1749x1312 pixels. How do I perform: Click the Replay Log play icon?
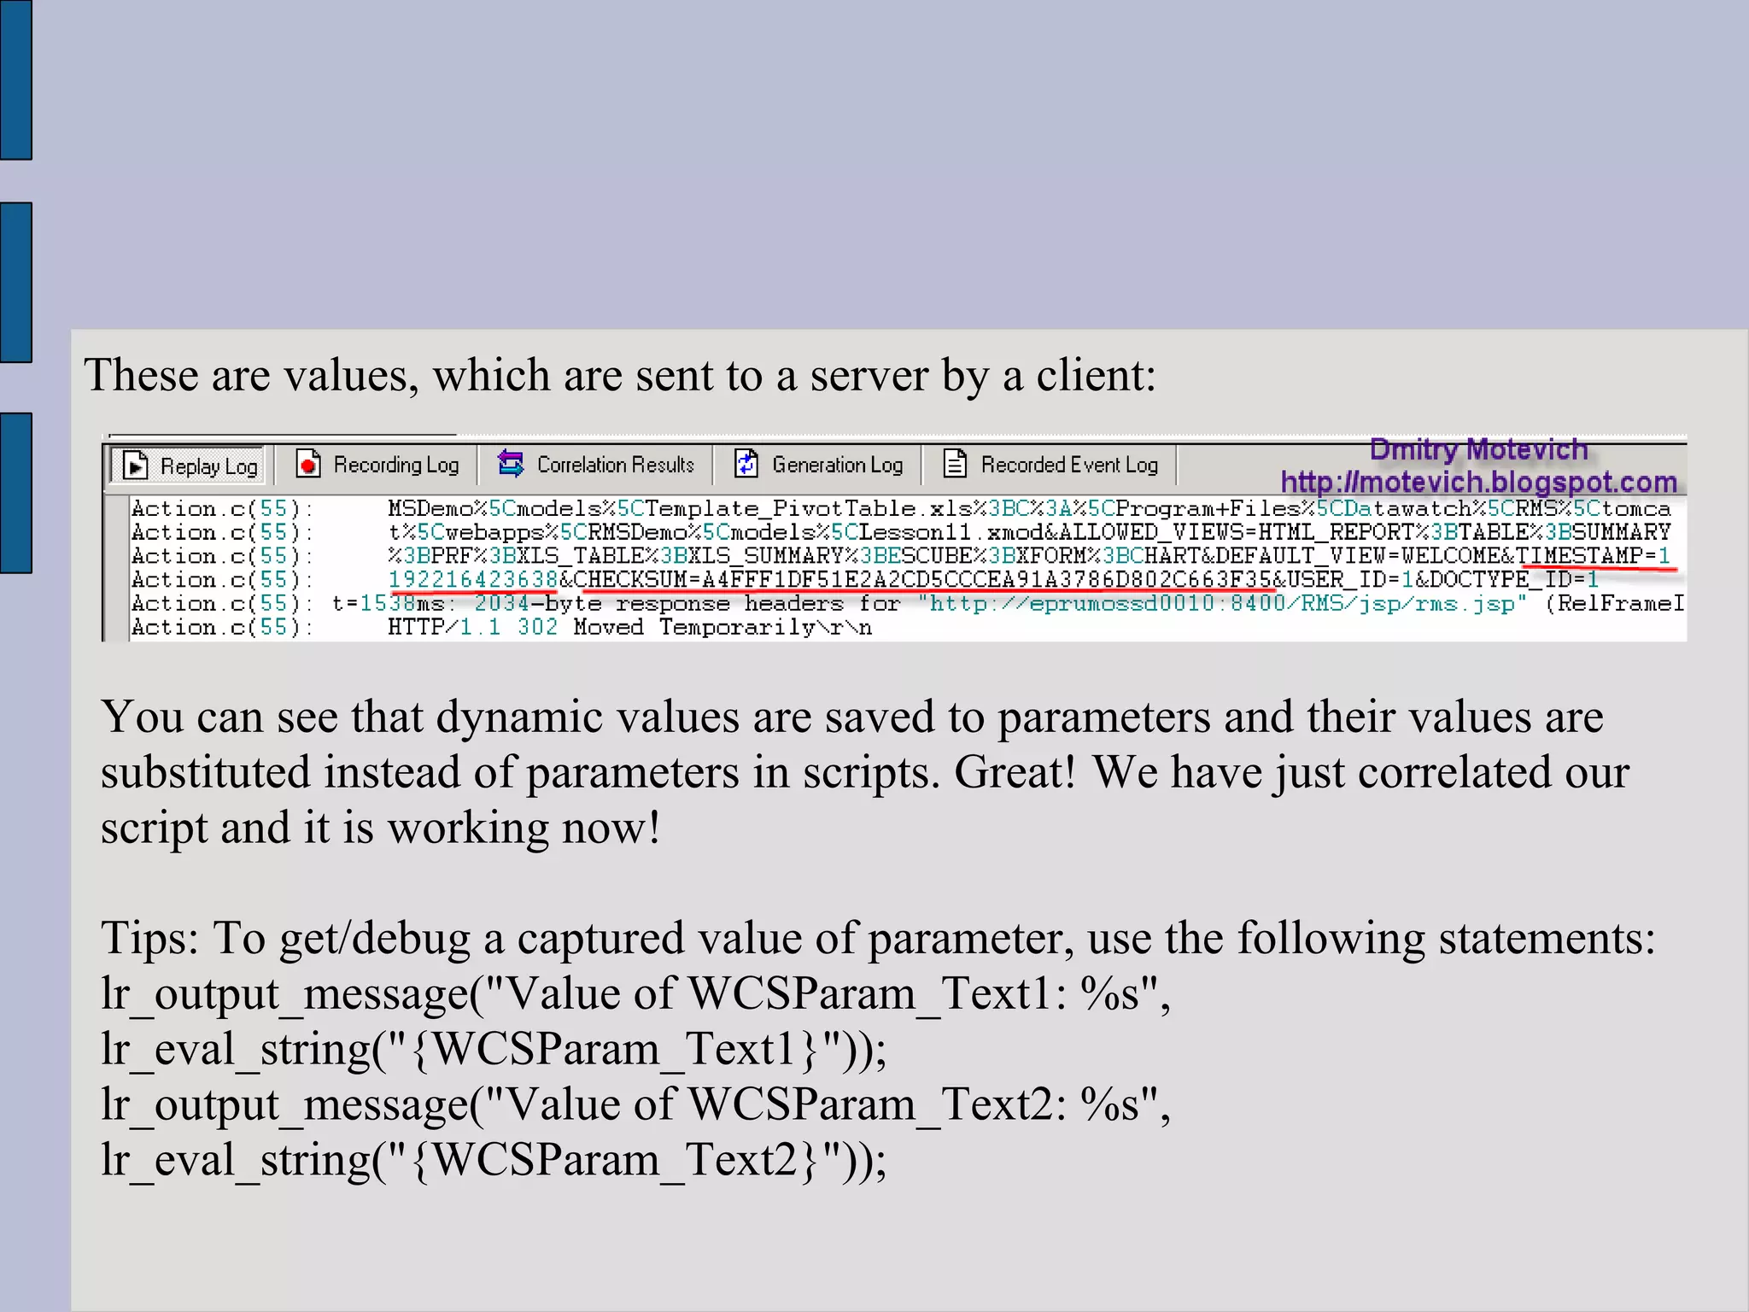tap(136, 466)
